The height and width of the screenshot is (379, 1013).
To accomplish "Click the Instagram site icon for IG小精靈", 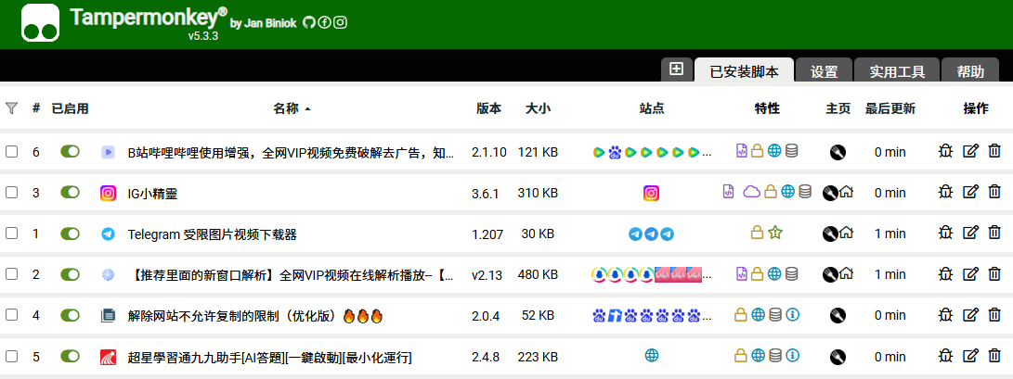I will click(x=651, y=193).
